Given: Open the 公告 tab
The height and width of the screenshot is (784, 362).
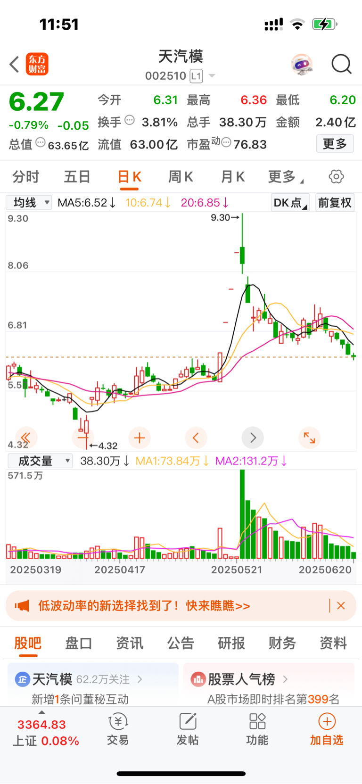Looking at the screenshot, I should (x=181, y=643).
